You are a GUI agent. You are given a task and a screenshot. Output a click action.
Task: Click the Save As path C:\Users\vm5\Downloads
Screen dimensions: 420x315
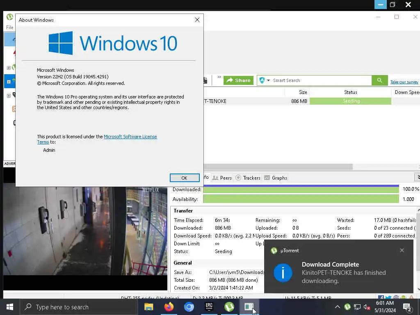pyautogui.click(x=237, y=272)
